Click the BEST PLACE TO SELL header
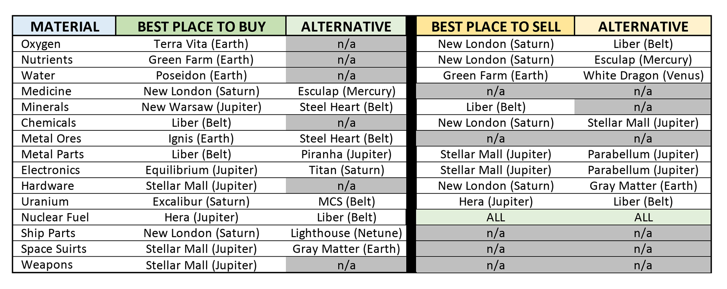This screenshot has width=727, height=289. pyautogui.click(x=495, y=27)
